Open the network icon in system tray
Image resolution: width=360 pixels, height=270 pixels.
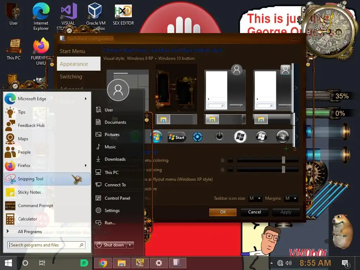280,263
